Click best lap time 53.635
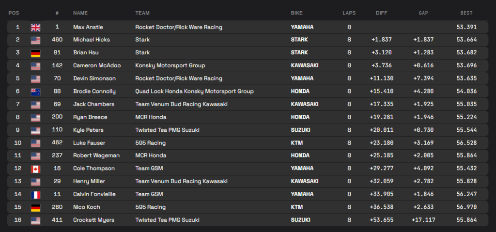Image resolution: width=496 pixels, height=232 pixels. coord(466,78)
